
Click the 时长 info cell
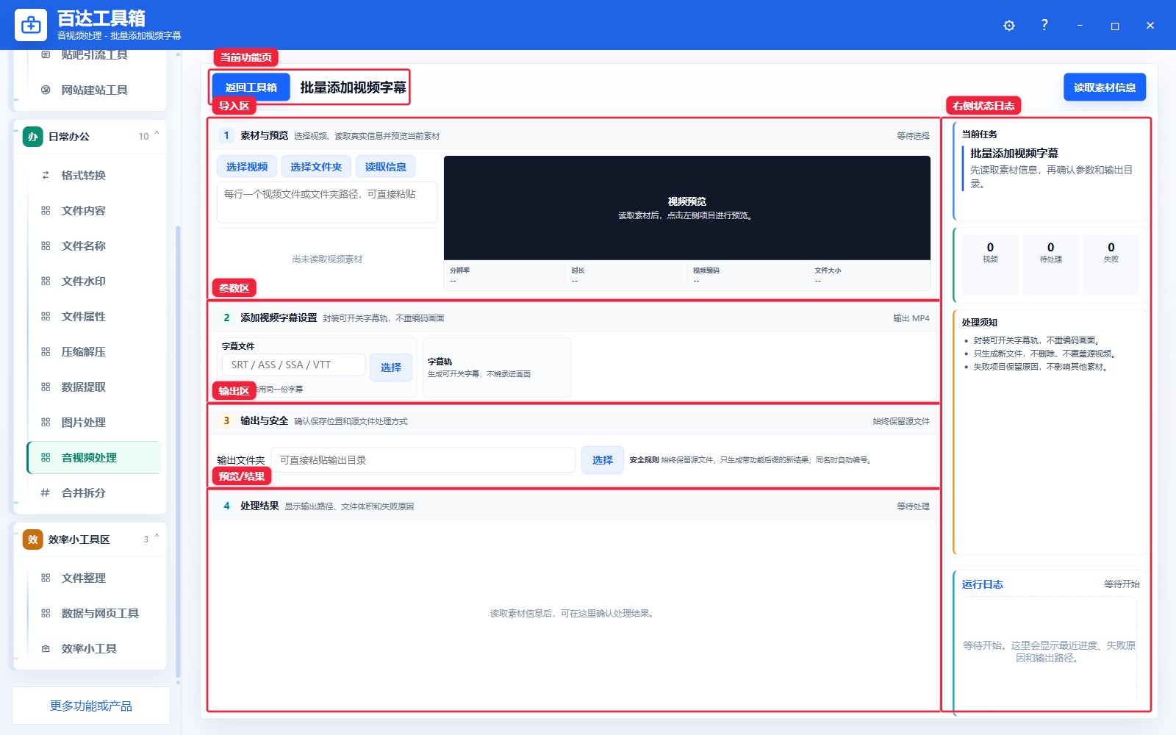(x=626, y=276)
